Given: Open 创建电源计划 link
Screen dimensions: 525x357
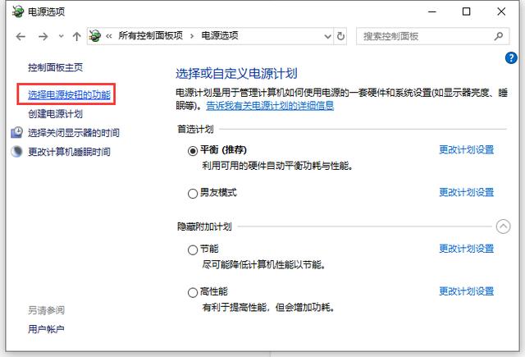Looking at the screenshot, I should pyautogui.click(x=55, y=114).
